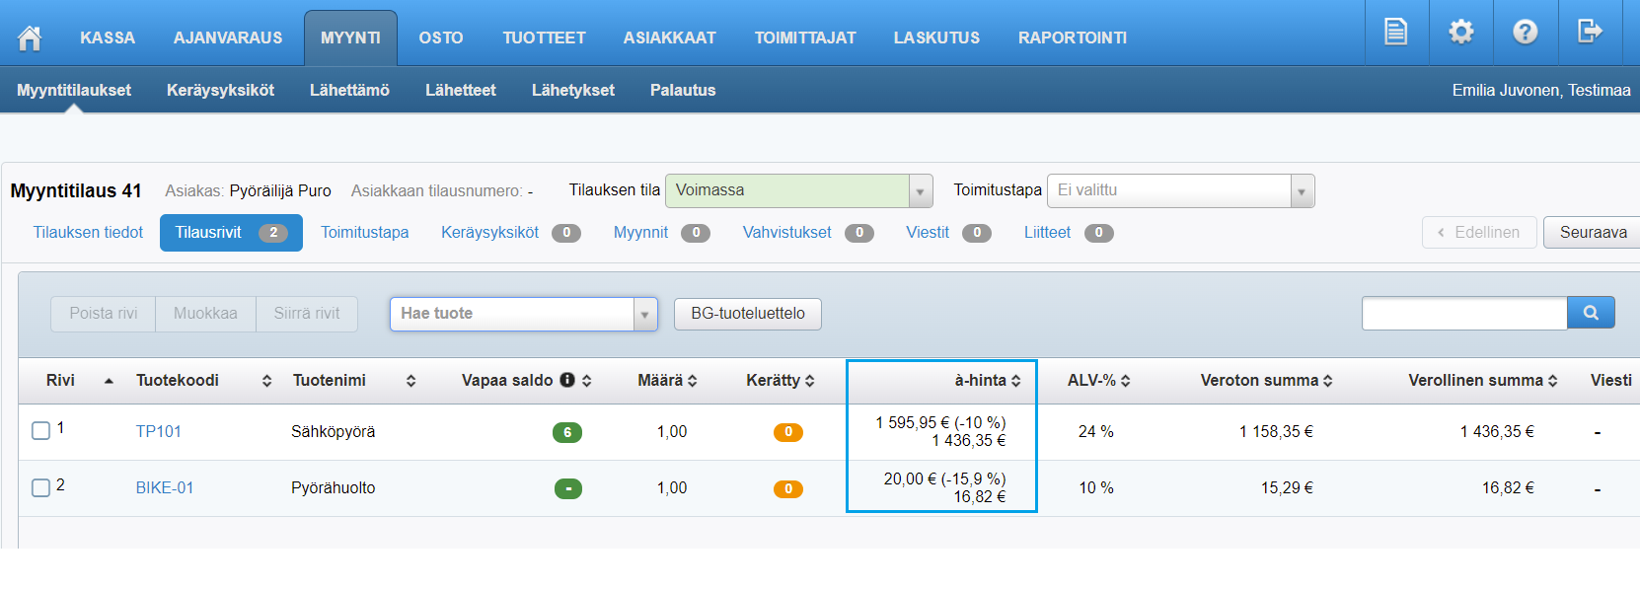Open settings via the gear icon

(1460, 32)
